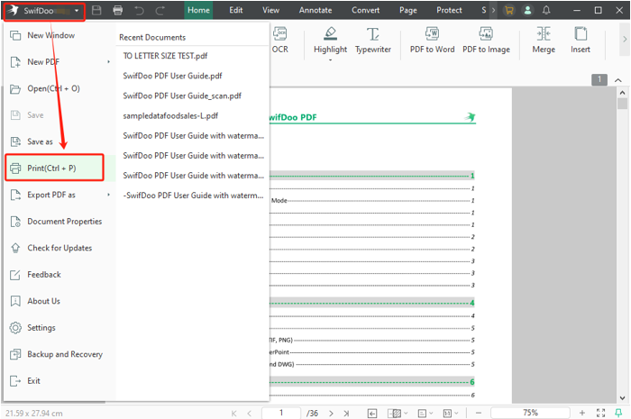Undo the last action
This screenshot has width=631, height=419.
tap(139, 11)
